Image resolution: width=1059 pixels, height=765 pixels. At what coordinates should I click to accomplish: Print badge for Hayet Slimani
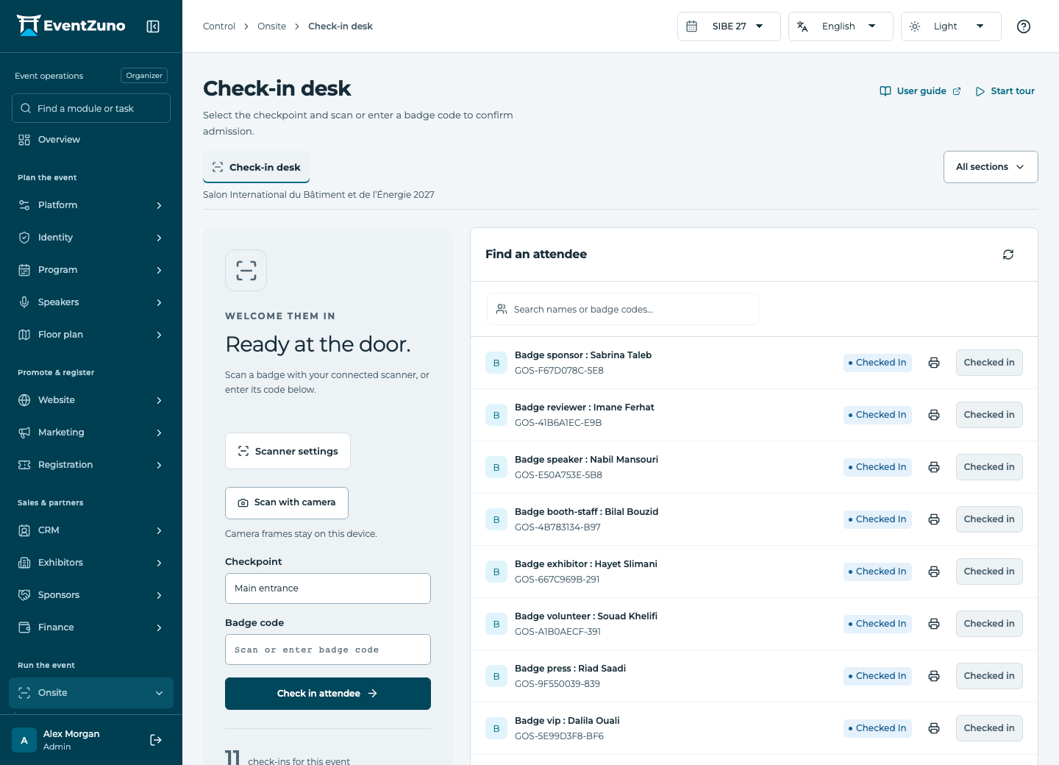(x=934, y=572)
